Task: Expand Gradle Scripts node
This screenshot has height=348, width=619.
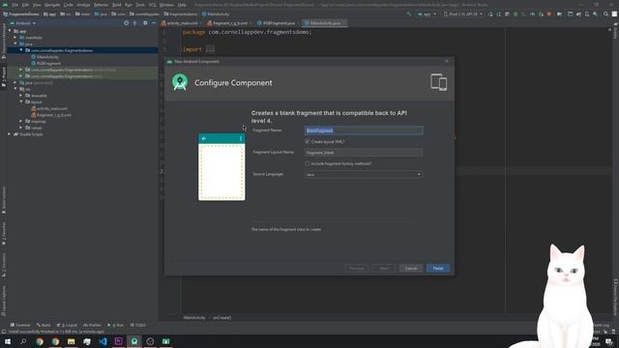Action: tap(9, 134)
